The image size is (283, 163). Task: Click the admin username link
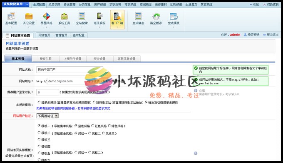[x=235, y=35]
